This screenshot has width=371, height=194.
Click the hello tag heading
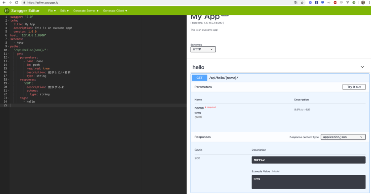(198, 67)
